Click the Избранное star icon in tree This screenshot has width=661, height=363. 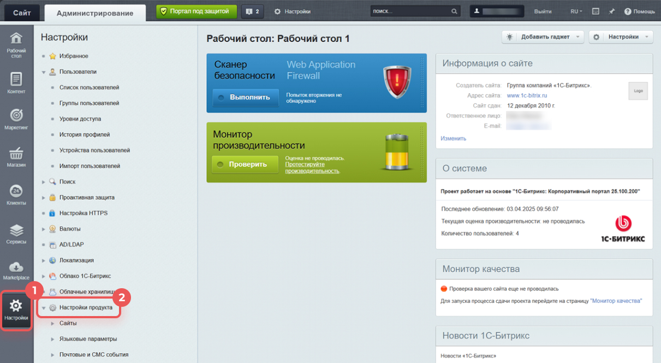click(x=53, y=56)
